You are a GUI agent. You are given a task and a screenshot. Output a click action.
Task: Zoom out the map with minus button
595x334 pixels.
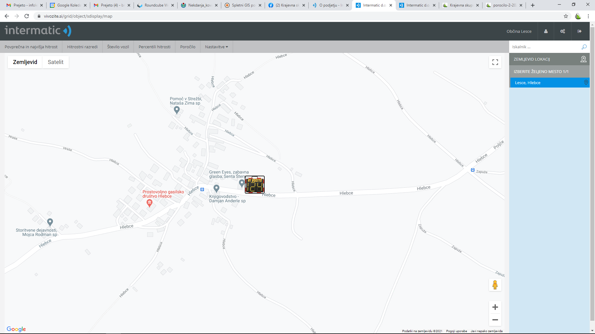tap(495, 320)
